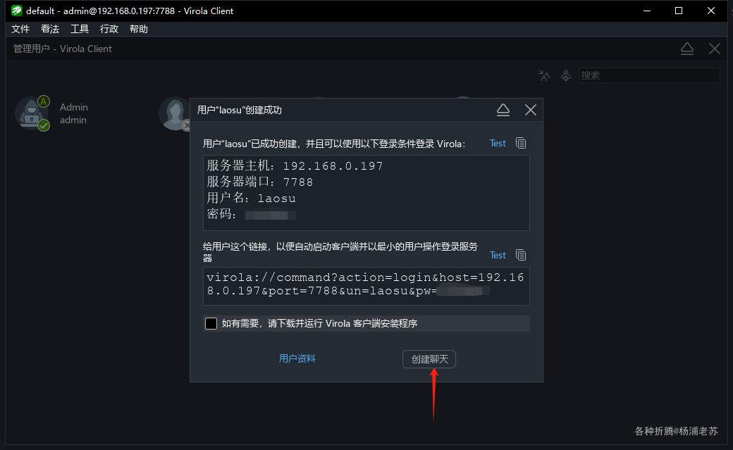The height and width of the screenshot is (450, 733).
Task: Click the 创建聊天 button
Action: point(429,359)
